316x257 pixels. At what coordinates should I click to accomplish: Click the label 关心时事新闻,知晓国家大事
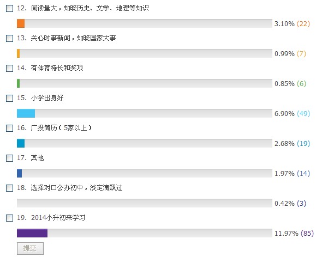point(73,38)
